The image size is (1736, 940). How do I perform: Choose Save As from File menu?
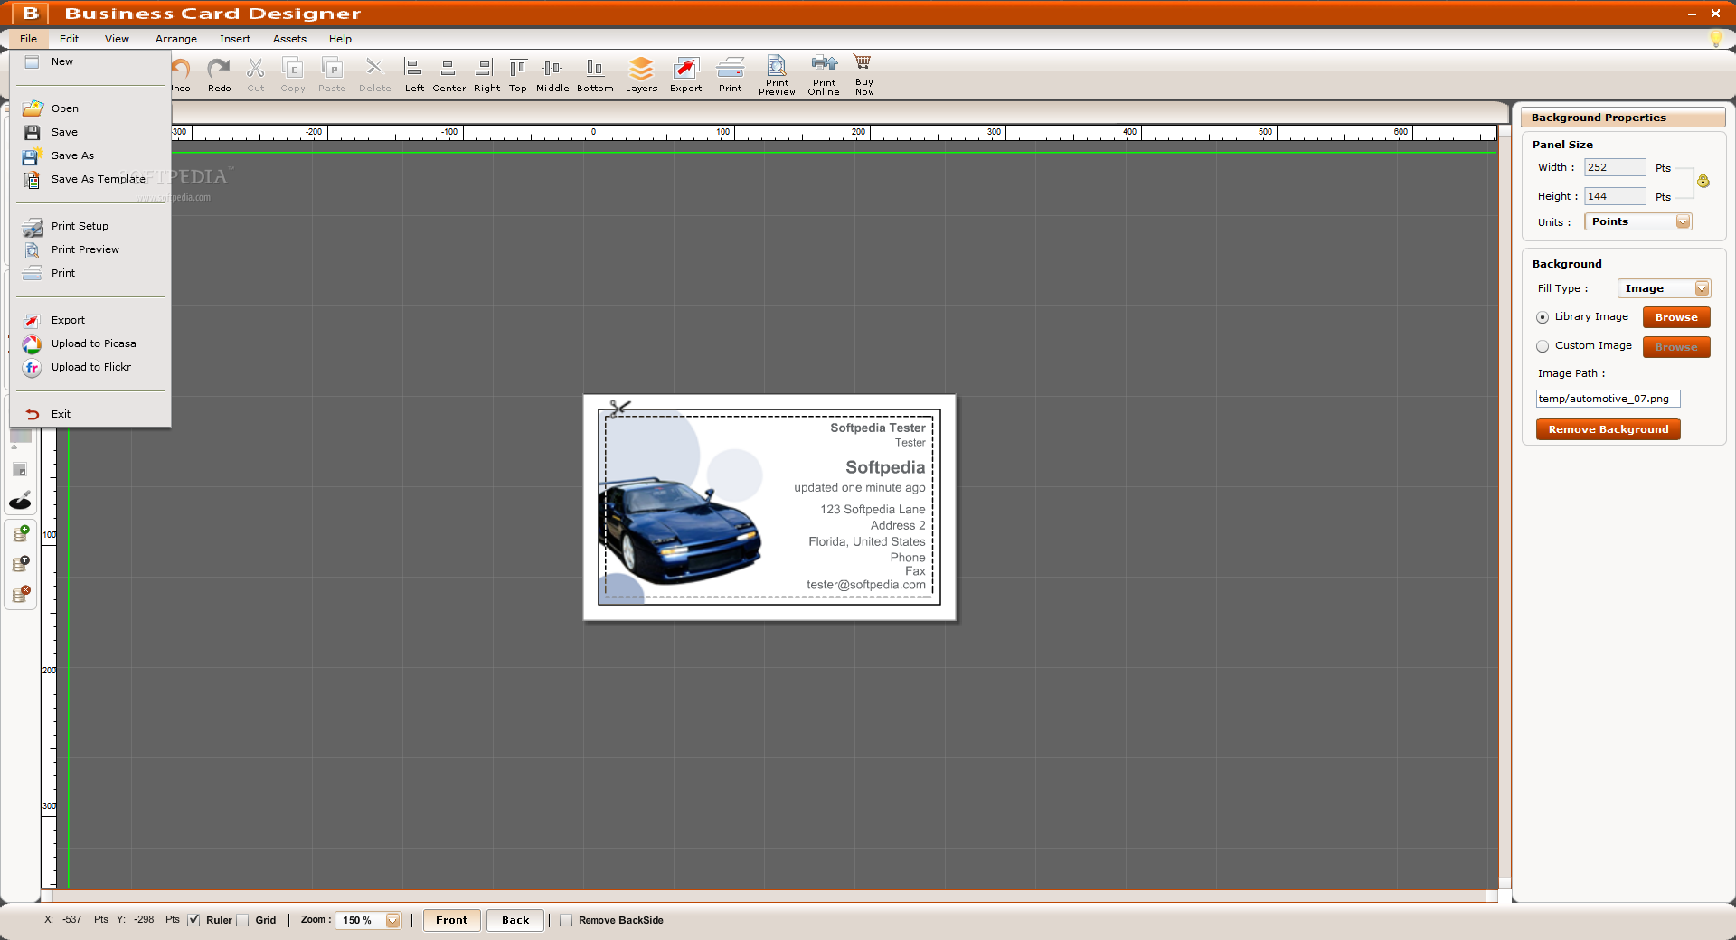[90, 155]
